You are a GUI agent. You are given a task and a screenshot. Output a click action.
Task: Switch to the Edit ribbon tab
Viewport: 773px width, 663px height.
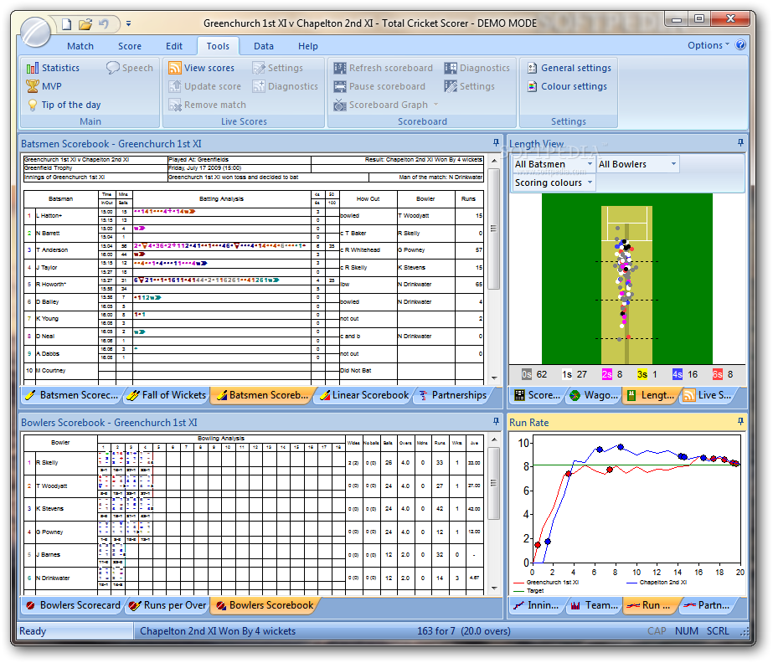tap(174, 46)
